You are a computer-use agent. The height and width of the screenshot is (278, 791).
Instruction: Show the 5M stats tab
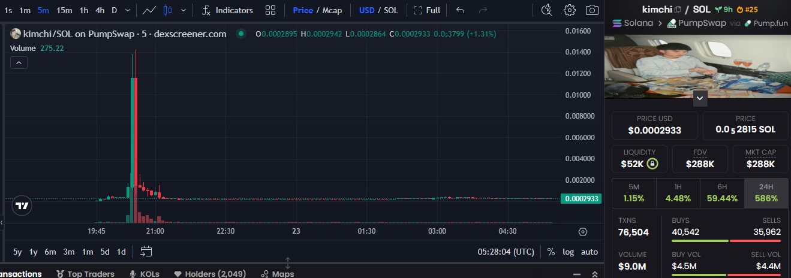[634, 193]
